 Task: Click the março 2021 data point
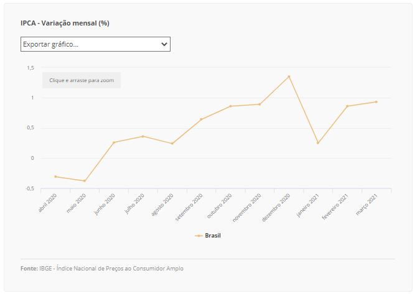coord(377,102)
